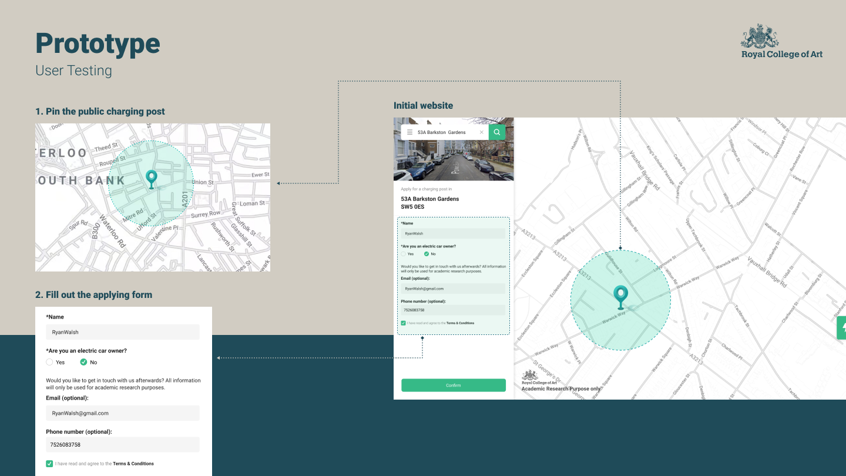Click the Name field in enlarged form

pos(123,332)
